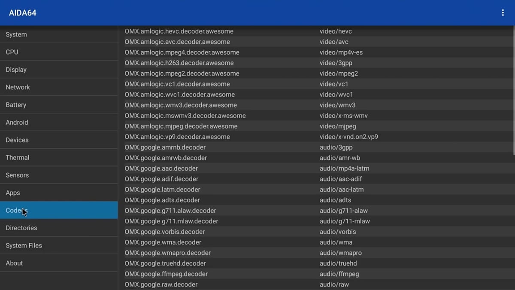Image resolution: width=515 pixels, height=290 pixels.
Task: Open the Directories section
Action: (21, 228)
